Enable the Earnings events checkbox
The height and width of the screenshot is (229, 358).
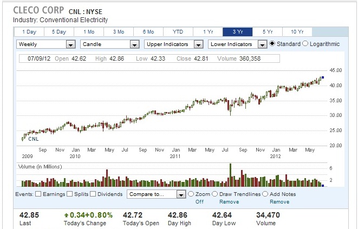(x=38, y=194)
